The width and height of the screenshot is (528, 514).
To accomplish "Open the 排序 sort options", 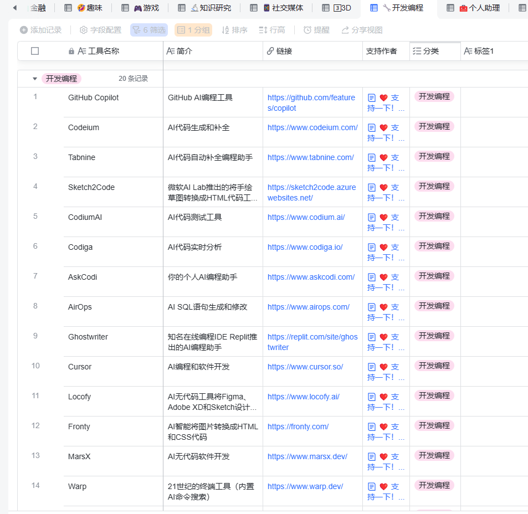I will [x=235, y=30].
